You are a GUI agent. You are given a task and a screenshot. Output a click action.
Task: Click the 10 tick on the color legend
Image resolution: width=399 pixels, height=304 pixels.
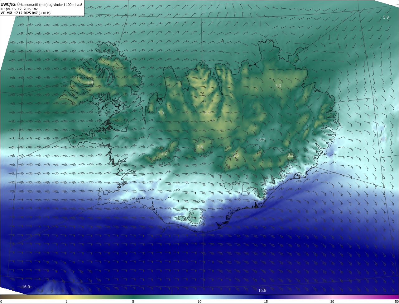199,302
